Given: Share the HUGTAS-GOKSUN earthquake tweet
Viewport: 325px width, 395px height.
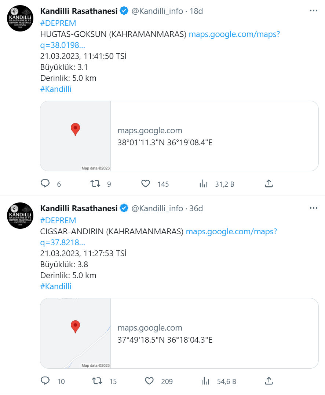Looking at the screenshot, I should tap(269, 183).
